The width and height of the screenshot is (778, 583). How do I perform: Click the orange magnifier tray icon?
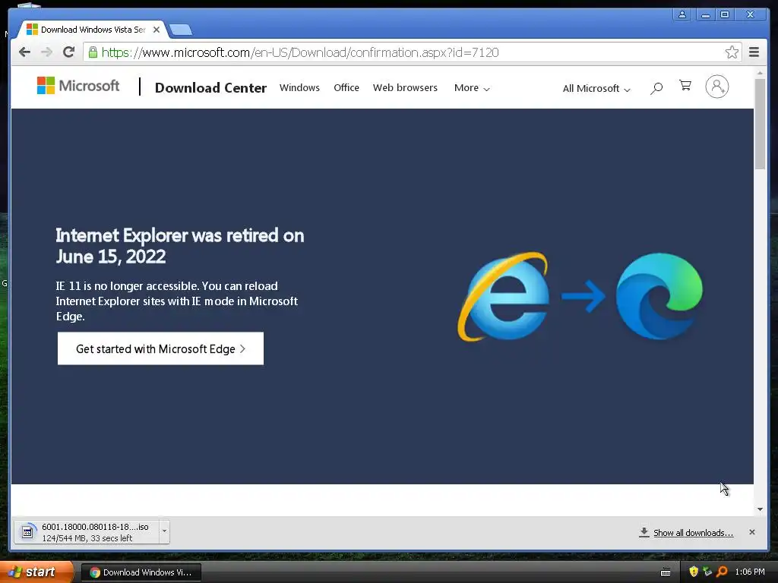point(722,572)
